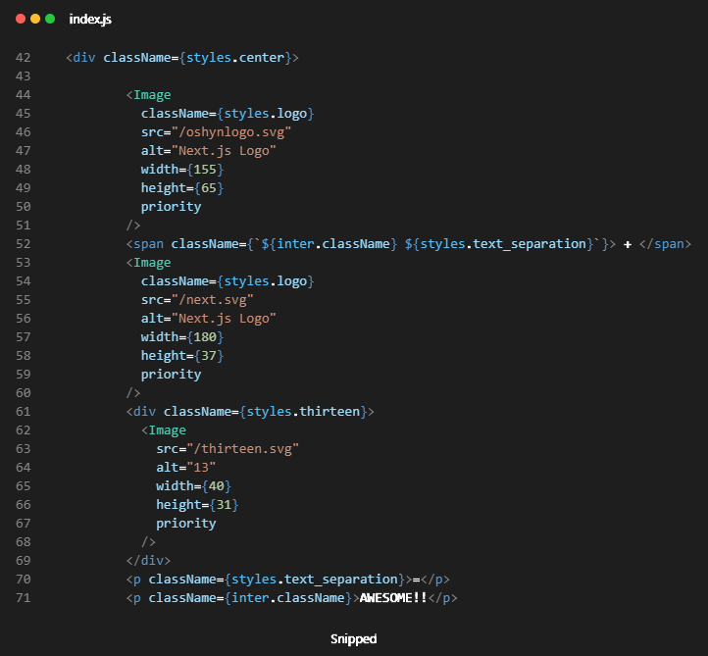Click the alt "Next.js Logo" on line 47
The width and height of the screenshot is (708, 656).
[224, 151]
